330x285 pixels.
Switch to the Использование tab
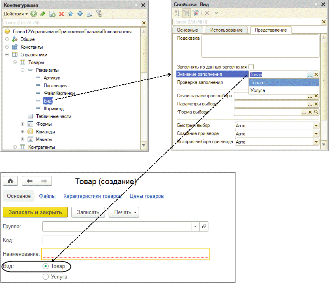(226, 30)
